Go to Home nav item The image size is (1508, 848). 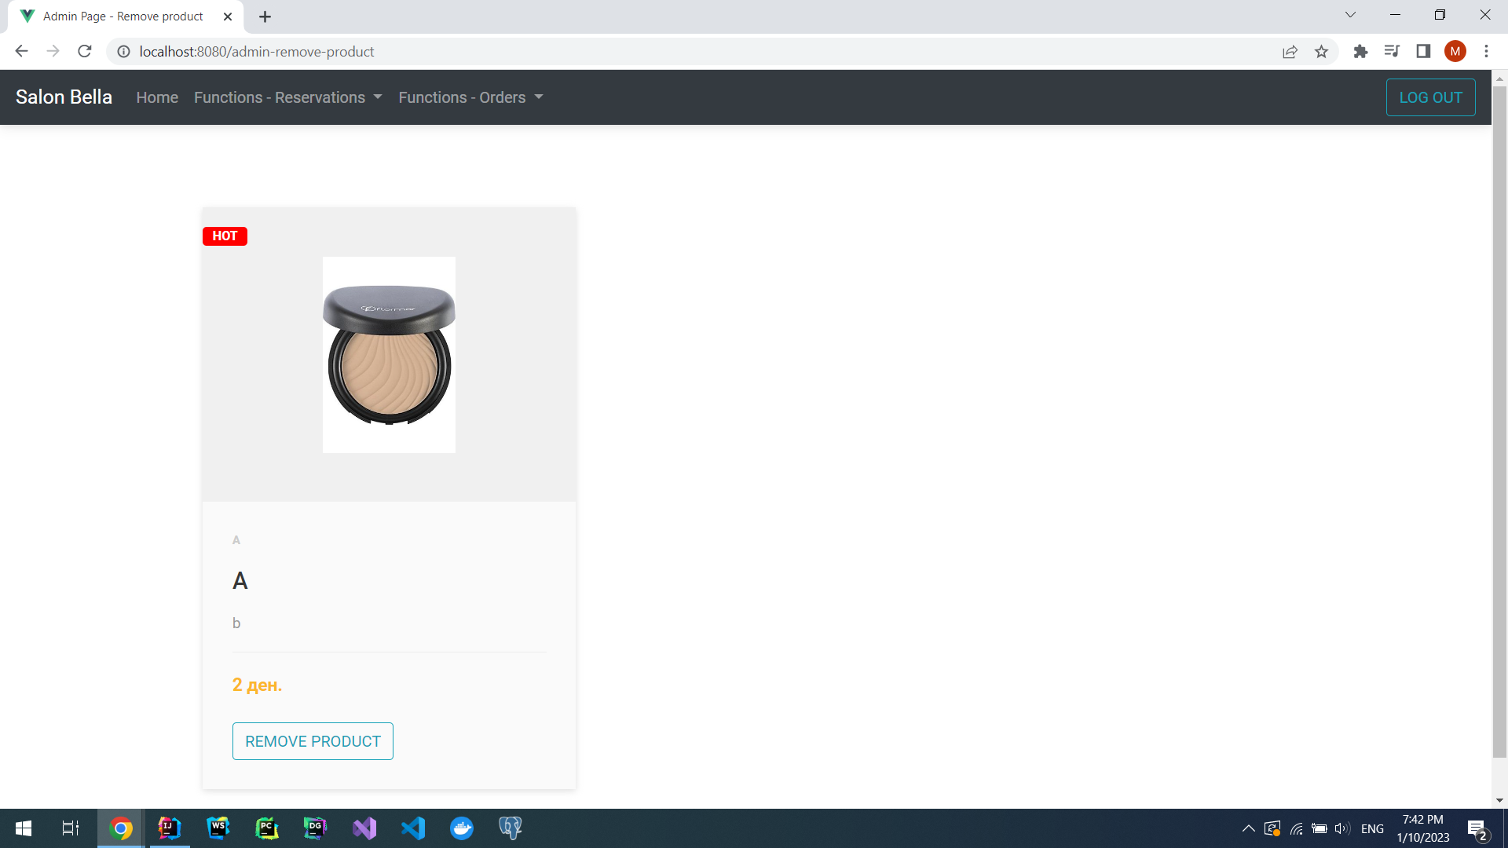(x=157, y=97)
